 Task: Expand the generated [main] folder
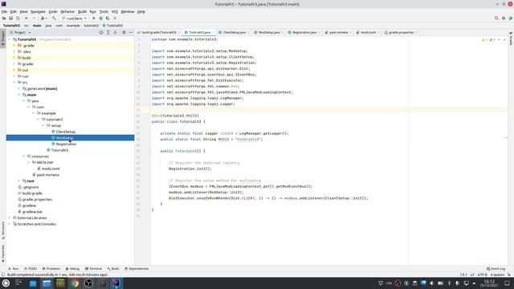tap(18, 88)
